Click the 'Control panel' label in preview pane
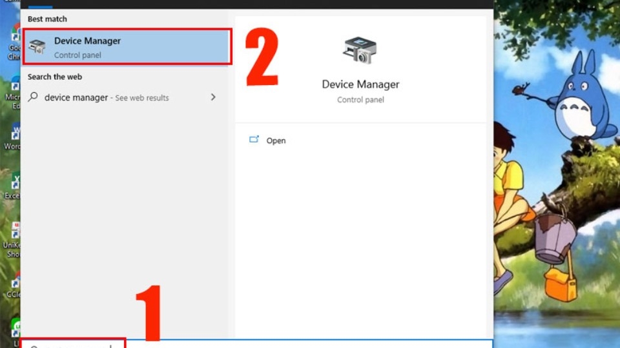 360,100
